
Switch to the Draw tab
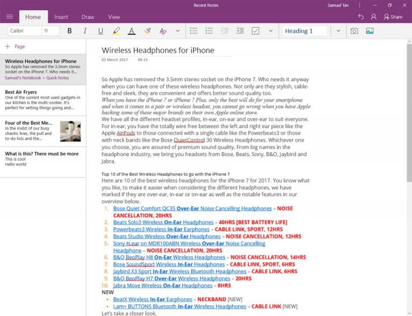pos(88,17)
